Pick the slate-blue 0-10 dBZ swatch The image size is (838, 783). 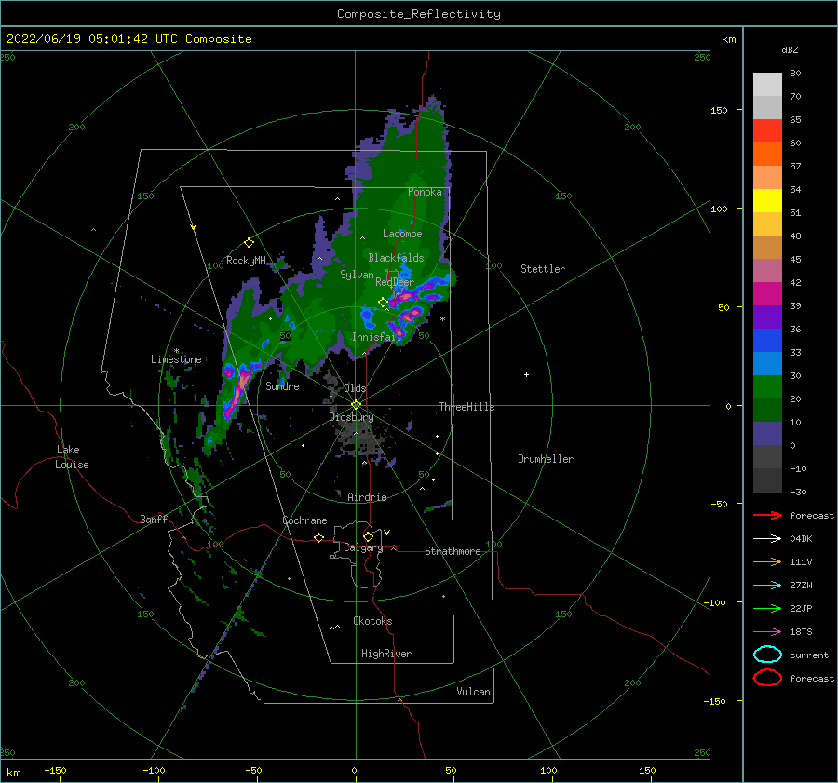(767, 433)
